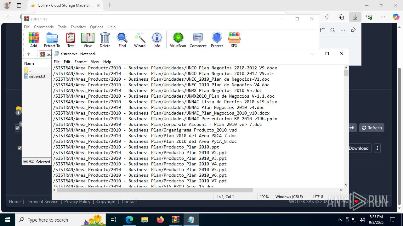Screen dimensions: 403x226
Task: Open the Copyright footer link
Action: point(106,202)
